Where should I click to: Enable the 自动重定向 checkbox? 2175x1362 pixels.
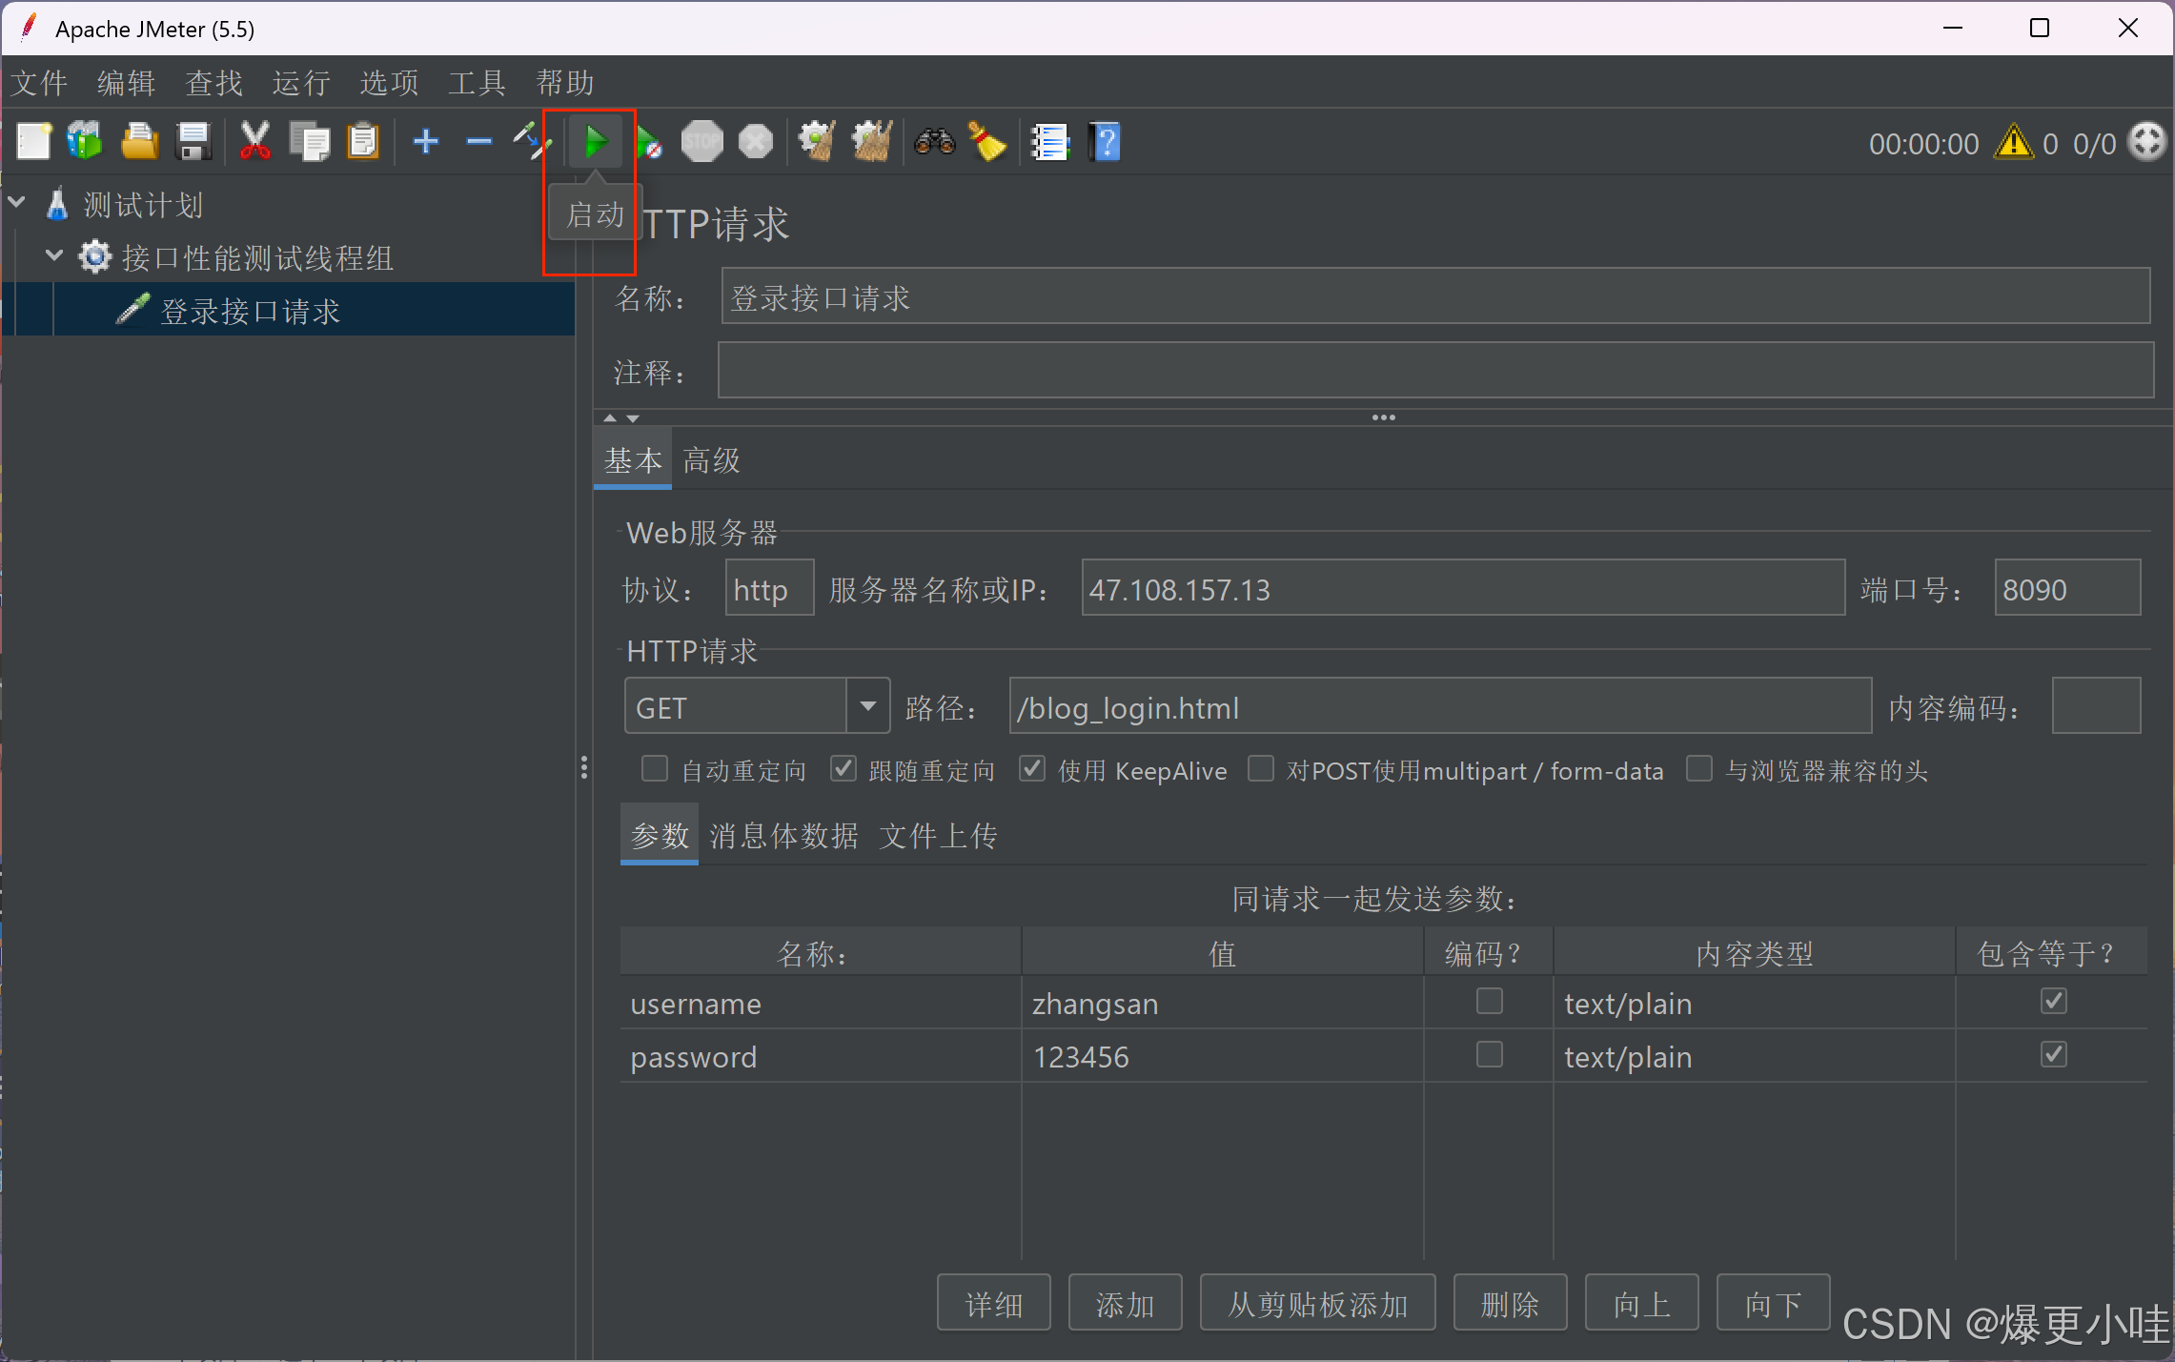pos(655,768)
